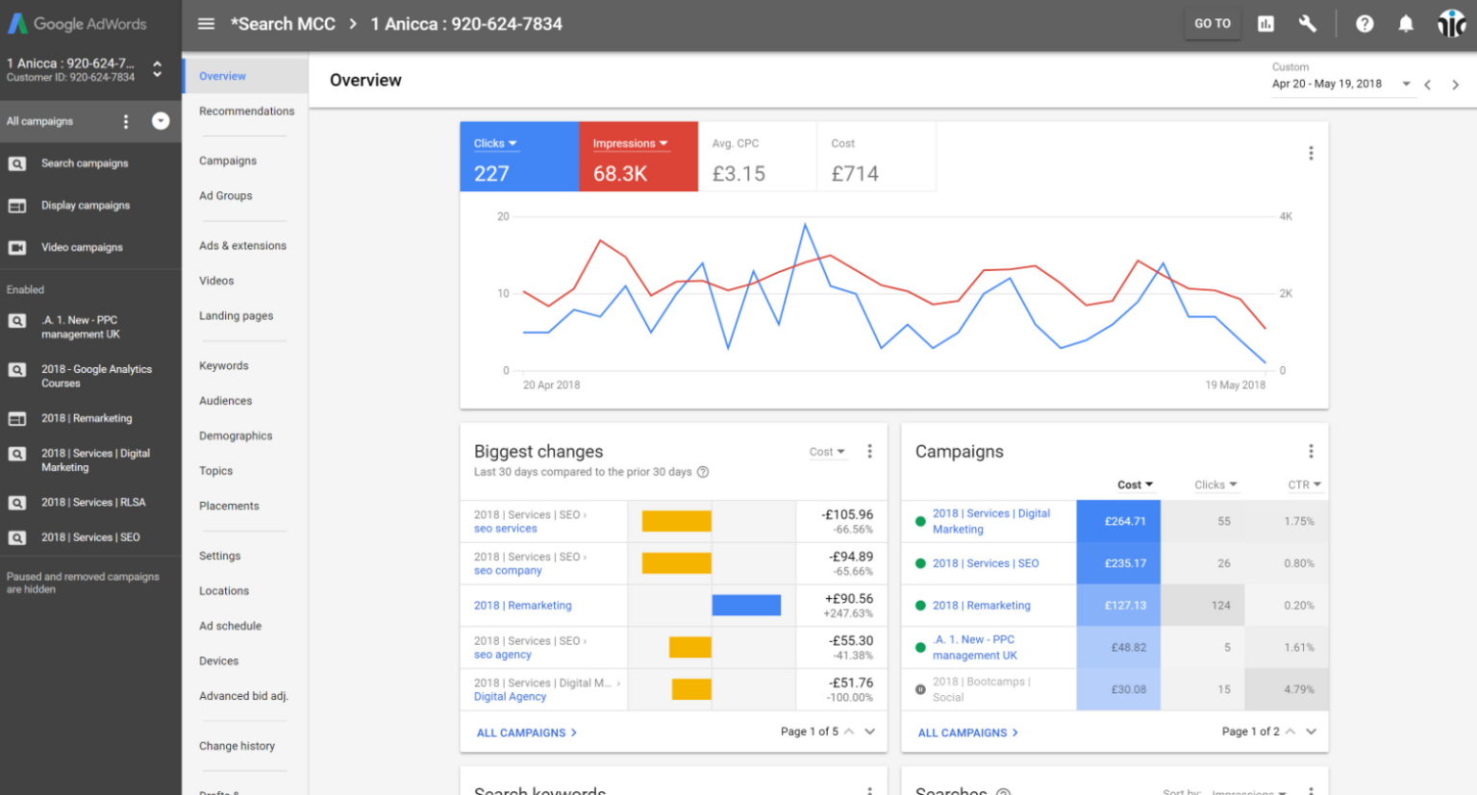Click the GO TO button
1477x795 pixels.
tap(1212, 24)
